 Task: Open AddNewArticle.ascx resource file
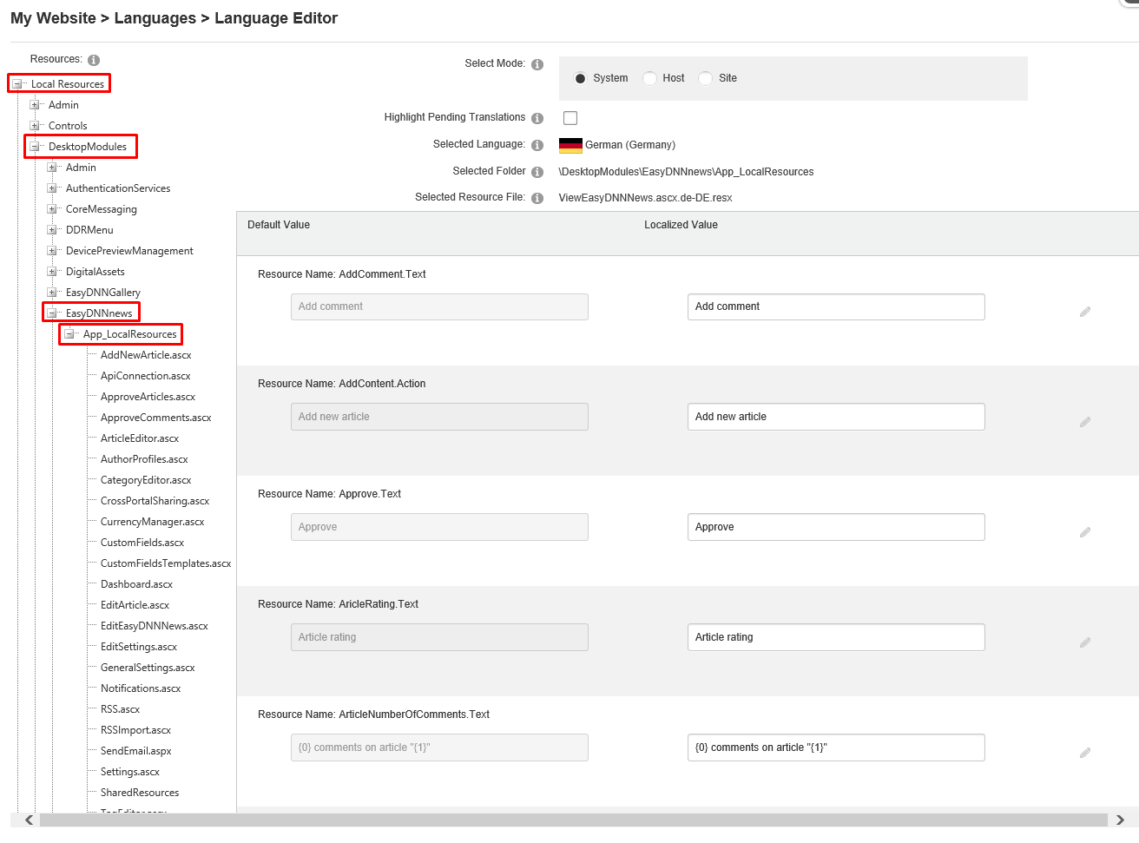tap(146, 355)
